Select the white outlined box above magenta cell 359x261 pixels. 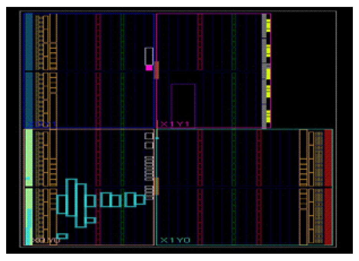(x=149, y=56)
